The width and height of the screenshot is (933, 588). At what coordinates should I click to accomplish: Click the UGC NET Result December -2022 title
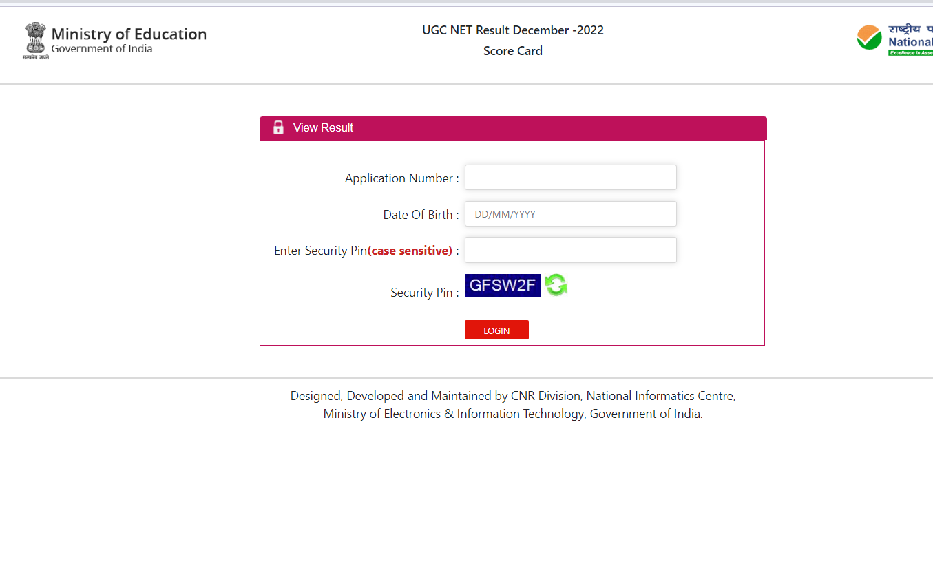tap(513, 30)
